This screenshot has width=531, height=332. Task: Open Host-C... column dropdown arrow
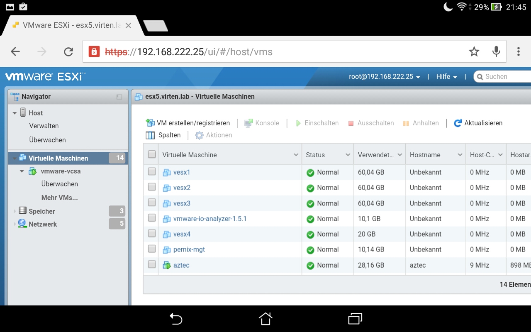(500, 155)
